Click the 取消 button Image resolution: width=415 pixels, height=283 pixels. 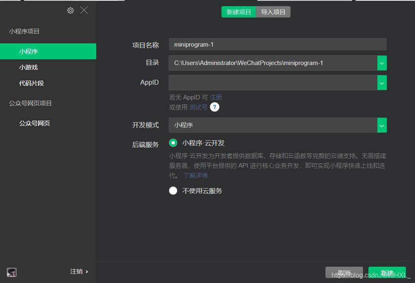click(344, 272)
